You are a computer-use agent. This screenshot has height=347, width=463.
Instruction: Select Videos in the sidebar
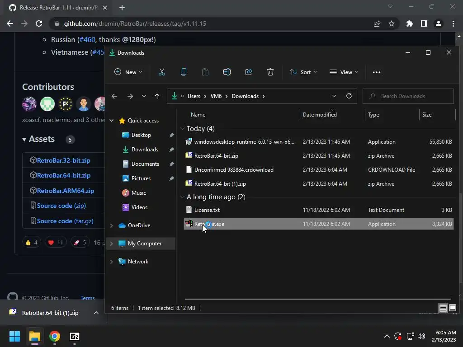139,207
